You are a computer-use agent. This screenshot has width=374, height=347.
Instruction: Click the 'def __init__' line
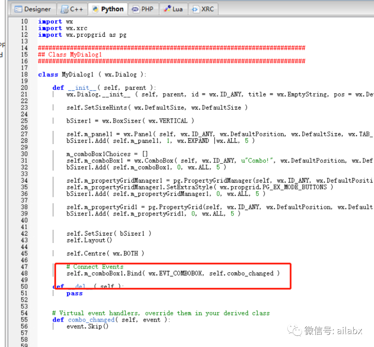[104, 88]
